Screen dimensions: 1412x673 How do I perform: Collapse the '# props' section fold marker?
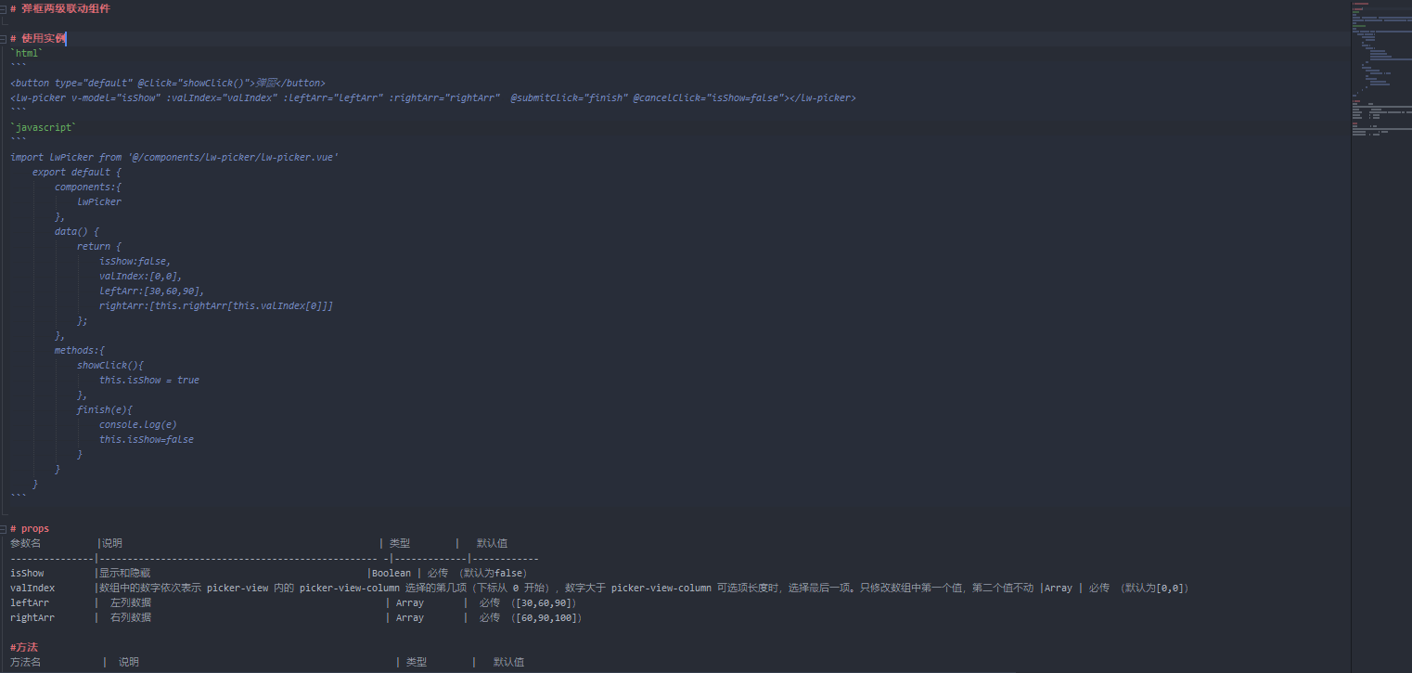click(3, 528)
